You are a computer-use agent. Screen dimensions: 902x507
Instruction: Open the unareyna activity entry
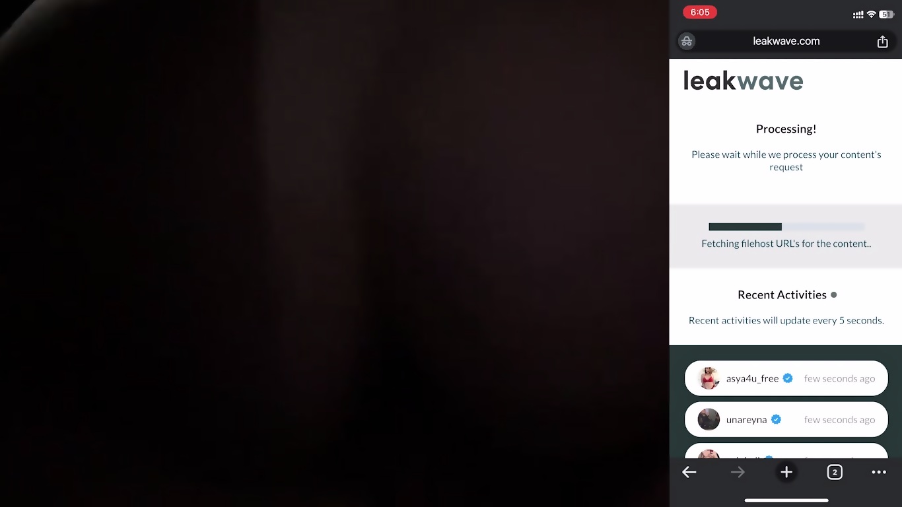point(786,419)
